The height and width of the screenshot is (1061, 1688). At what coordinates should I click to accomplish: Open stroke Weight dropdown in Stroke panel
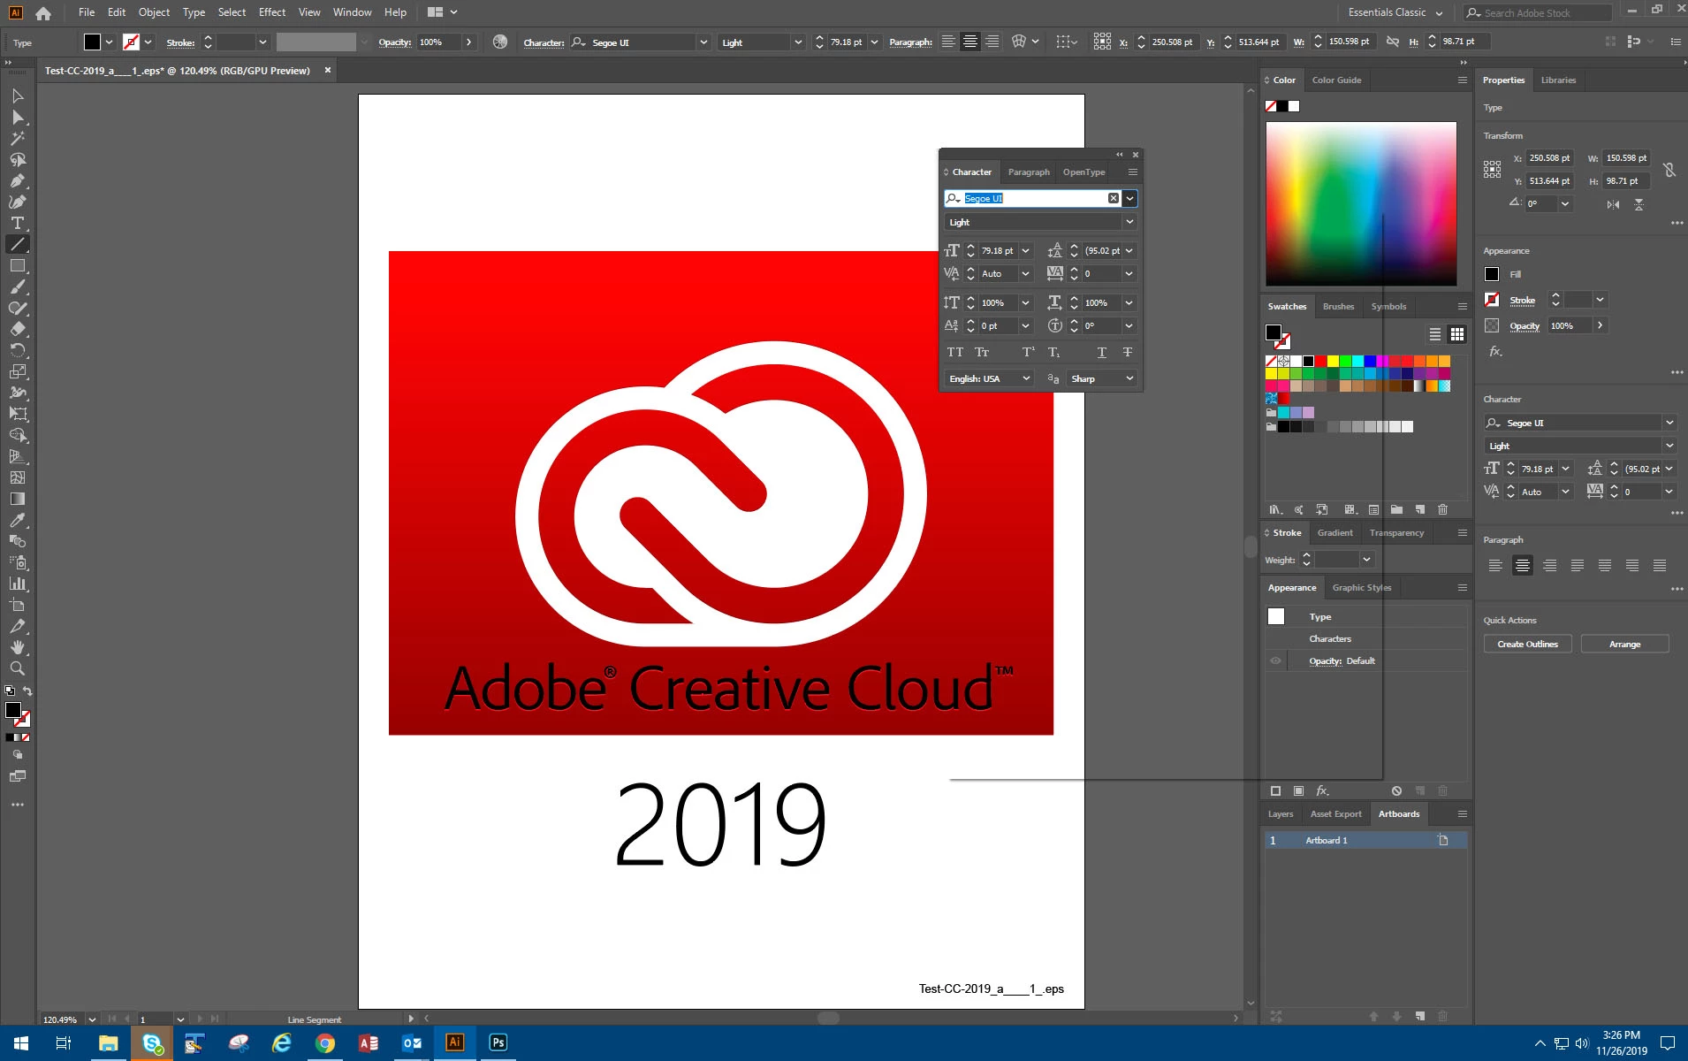[1366, 560]
